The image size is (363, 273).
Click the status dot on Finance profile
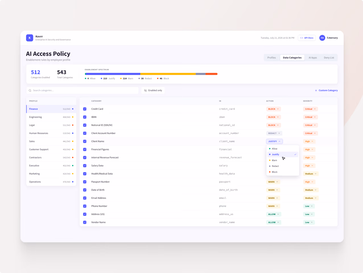tap(73, 109)
